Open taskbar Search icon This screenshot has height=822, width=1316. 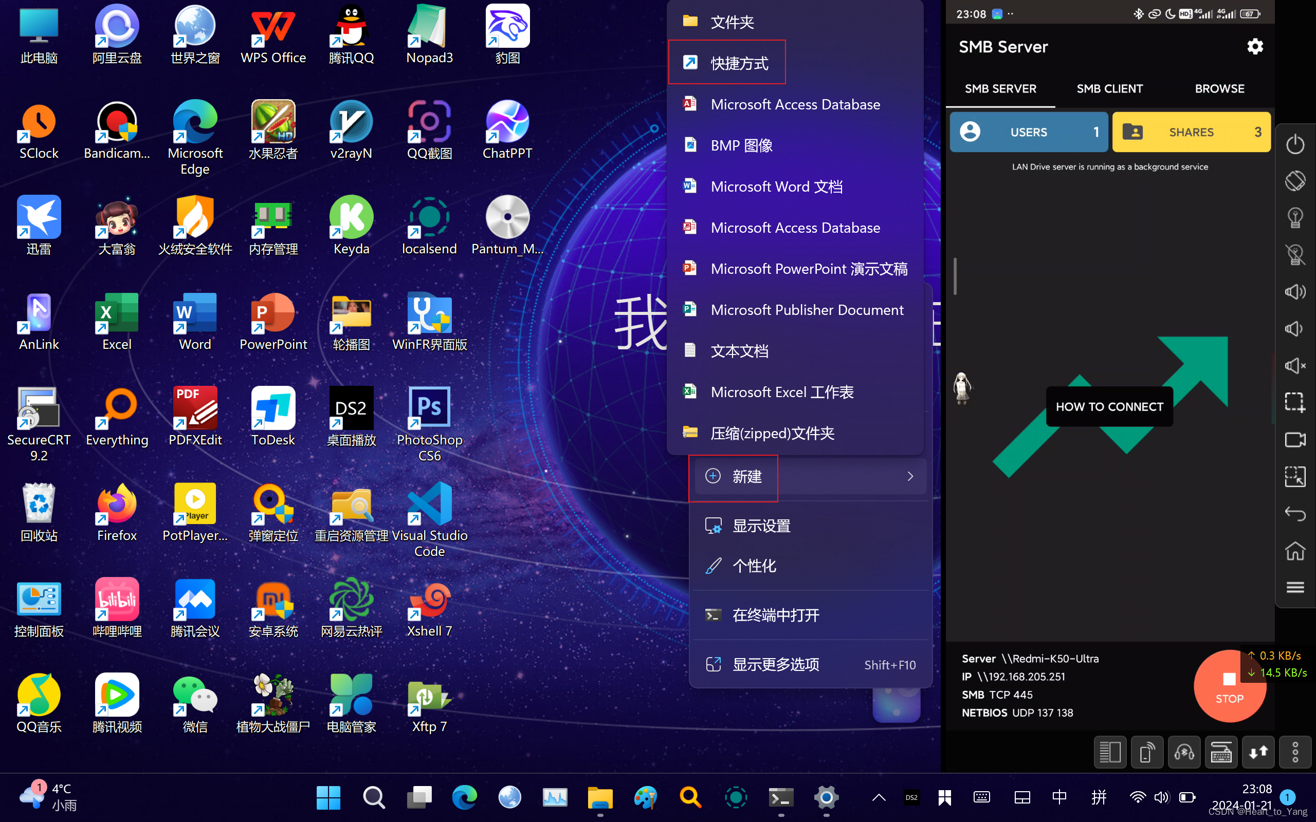[x=374, y=797]
